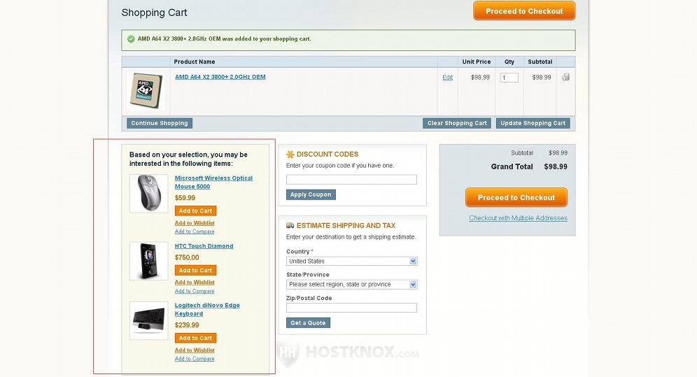The height and width of the screenshot is (377, 697).
Task: Add HTC Touch Diamond to cart
Action: click(195, 270)
